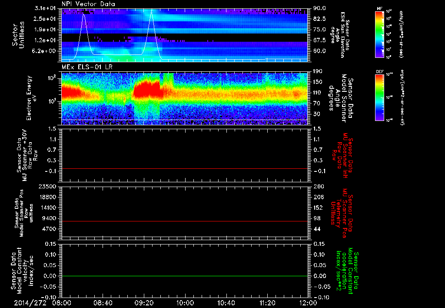Click the '08:40' time tick label
This screenshot has height=308, width=445.
click(x=103, y=303)
